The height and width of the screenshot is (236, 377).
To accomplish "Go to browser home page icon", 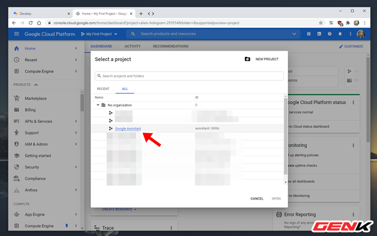I will (x=39, y=23).
